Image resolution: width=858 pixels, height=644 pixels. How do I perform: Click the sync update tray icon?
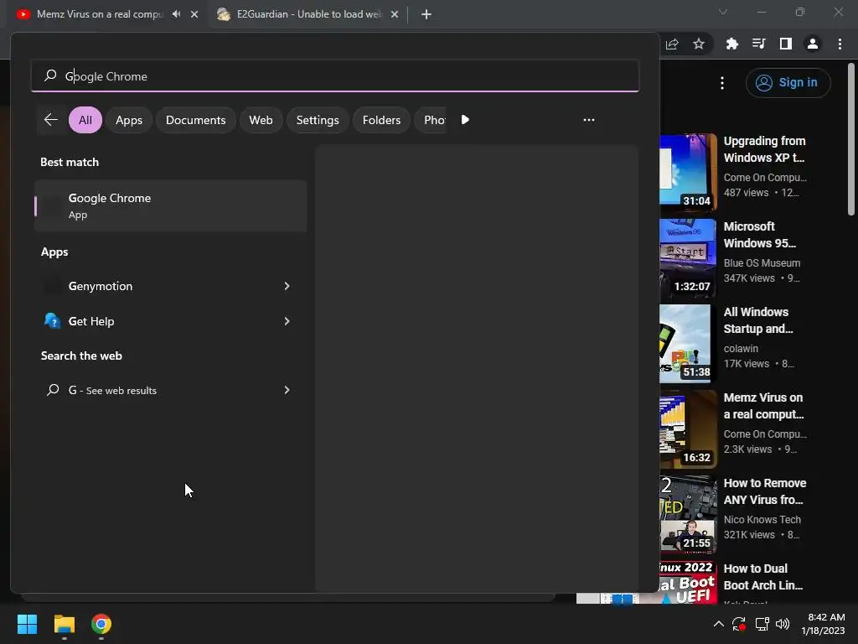point(739,624)
